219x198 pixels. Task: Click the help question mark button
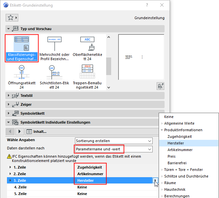pos(147,5)
